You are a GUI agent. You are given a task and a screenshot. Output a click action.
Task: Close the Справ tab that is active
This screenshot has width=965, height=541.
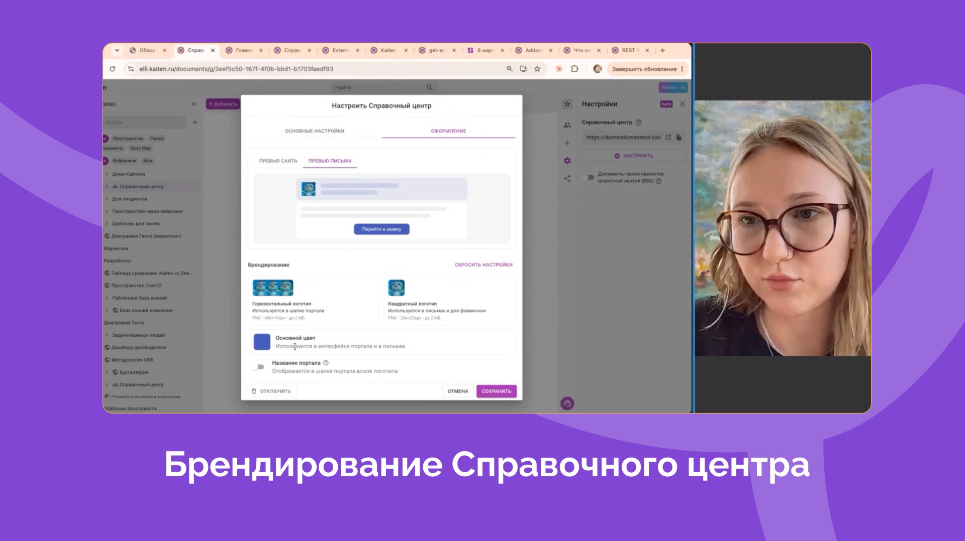tap(213, 50)
